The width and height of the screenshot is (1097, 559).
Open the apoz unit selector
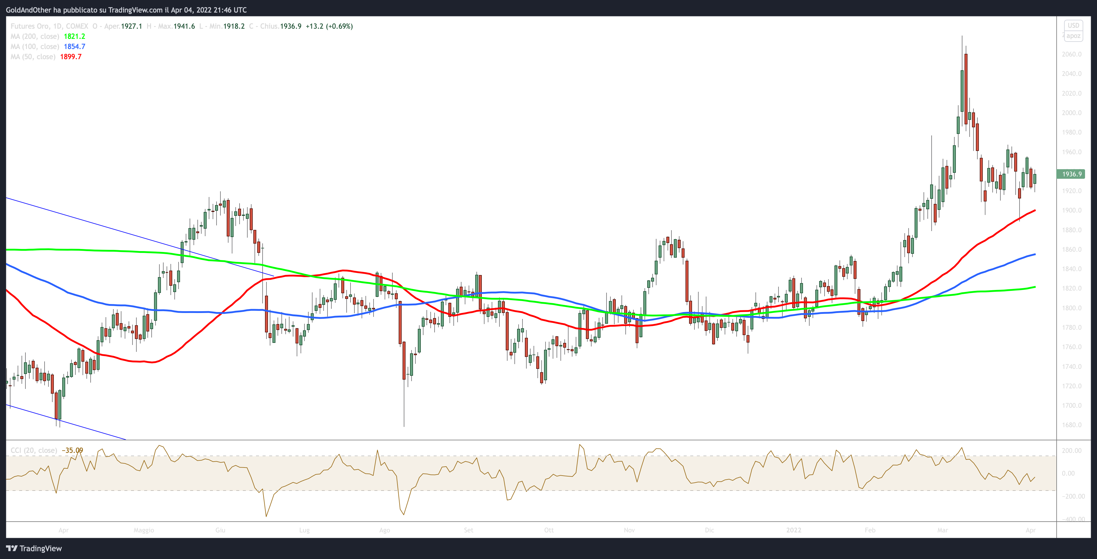pos(1073,36)
